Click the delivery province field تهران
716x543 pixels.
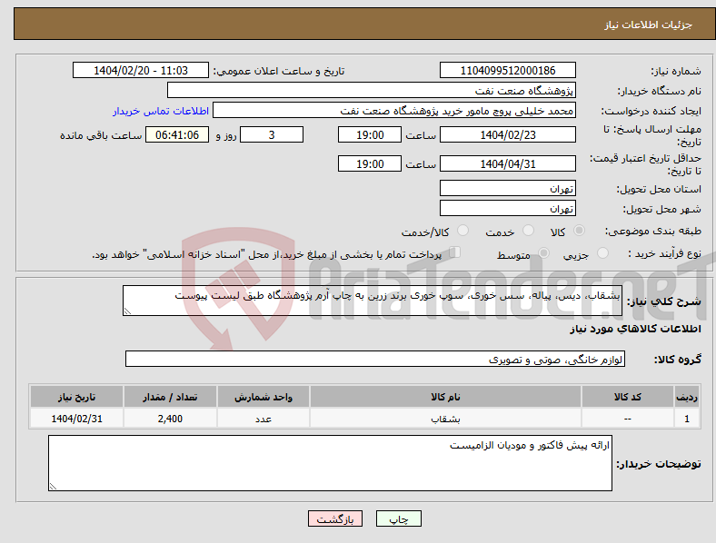(508, 188)
